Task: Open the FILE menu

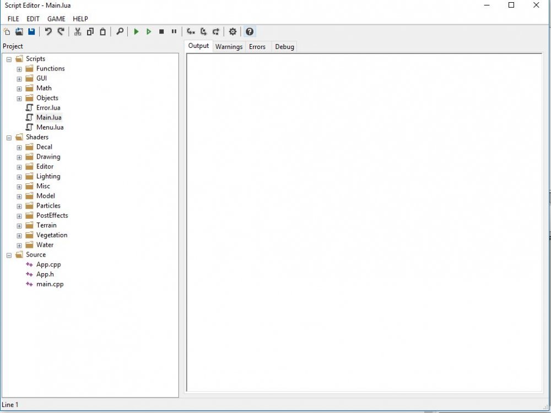Action: click(x=13, y=19)
